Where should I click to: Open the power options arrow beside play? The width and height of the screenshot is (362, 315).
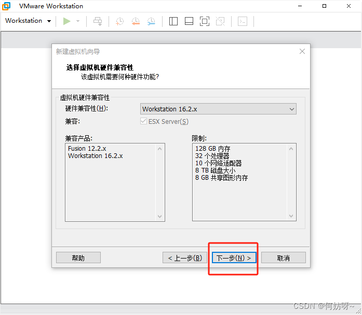pyautogui.click(x=78, y=21)
